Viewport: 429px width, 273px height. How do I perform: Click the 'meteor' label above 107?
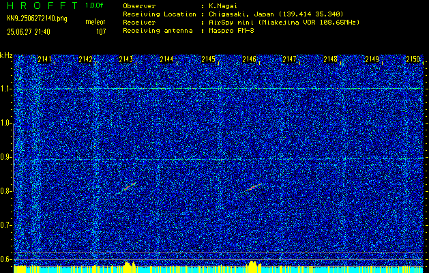[95, 22]
